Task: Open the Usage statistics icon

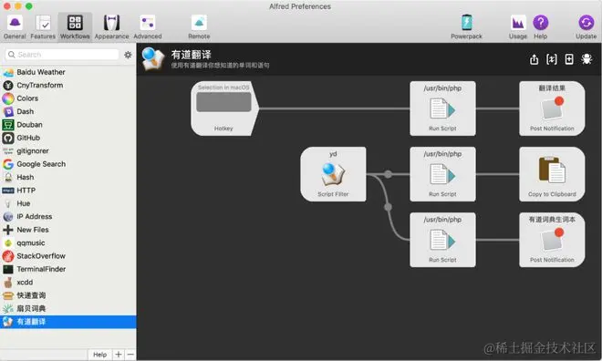Action: 518,26
